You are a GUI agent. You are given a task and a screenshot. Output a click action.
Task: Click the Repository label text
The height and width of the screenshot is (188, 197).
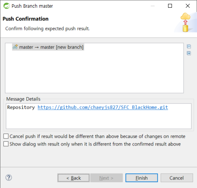point(21,107)
